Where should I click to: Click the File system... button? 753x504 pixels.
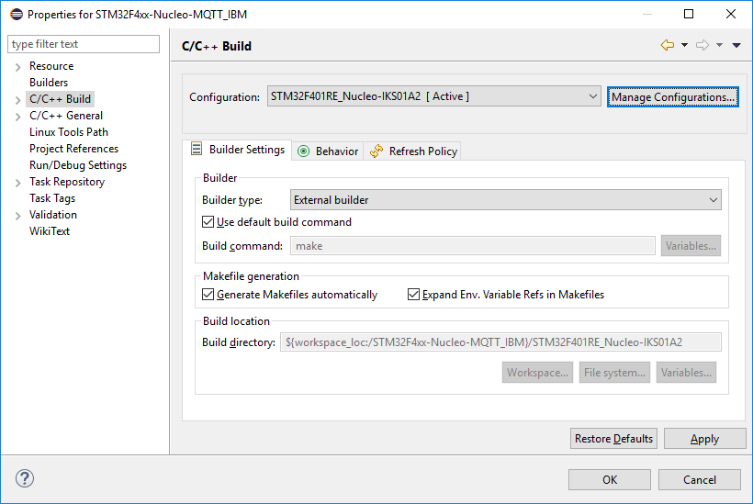(x=614, y=373)
